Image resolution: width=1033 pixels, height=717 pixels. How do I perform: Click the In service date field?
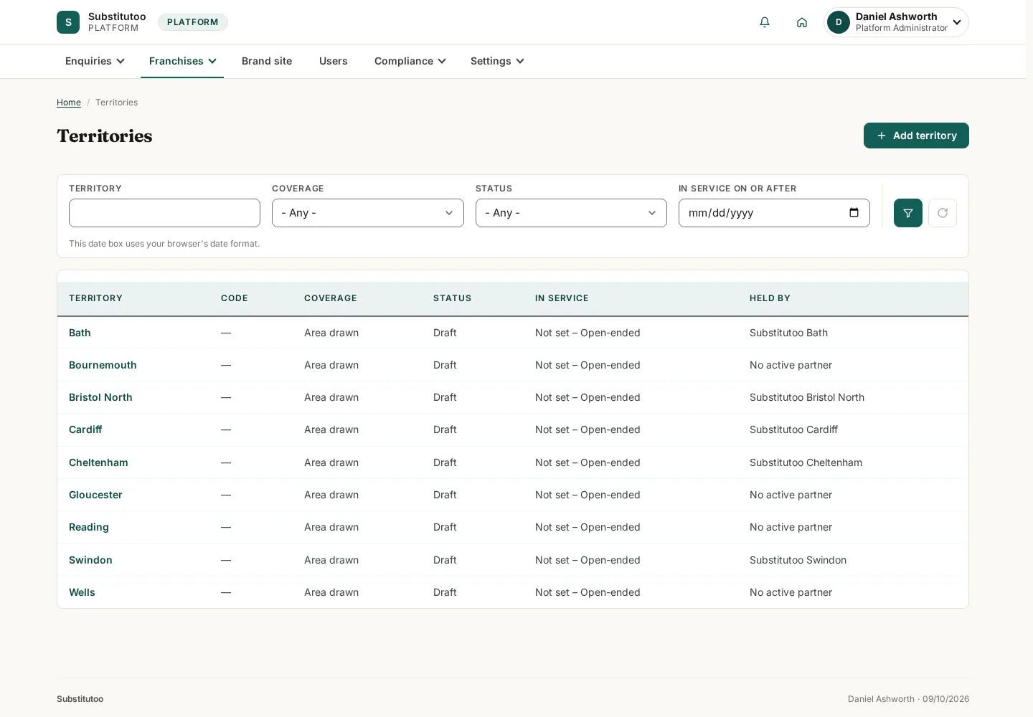coord(774,213)
